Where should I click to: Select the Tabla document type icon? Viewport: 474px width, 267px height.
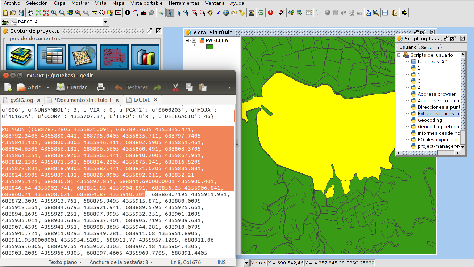tap(52, 57)
